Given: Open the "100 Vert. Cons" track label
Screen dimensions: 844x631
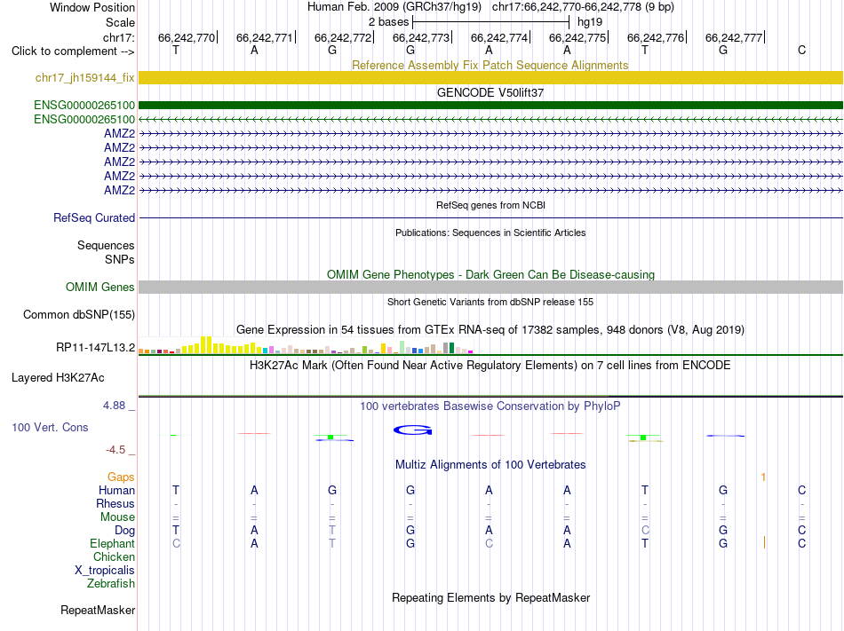Looking at the screenshot, I should pyautogui.click(x=50, y=427).
